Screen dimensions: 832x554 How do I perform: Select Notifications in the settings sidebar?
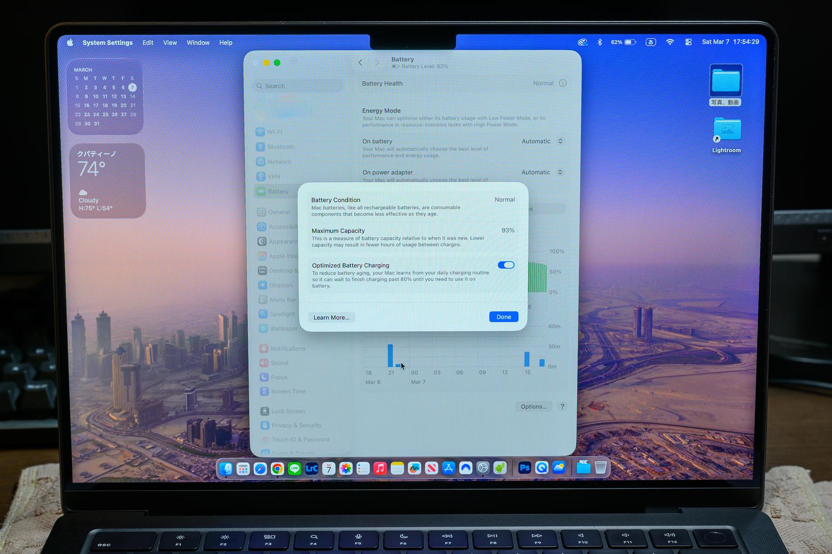(x=304, y=349)
